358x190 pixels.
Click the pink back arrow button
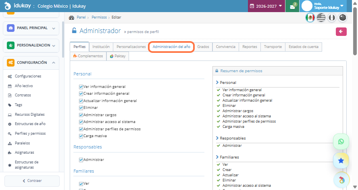coord(341,31)
